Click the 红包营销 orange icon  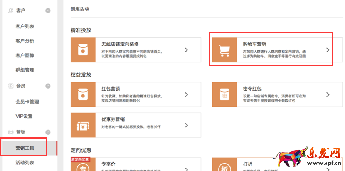(x=83, y=94)
